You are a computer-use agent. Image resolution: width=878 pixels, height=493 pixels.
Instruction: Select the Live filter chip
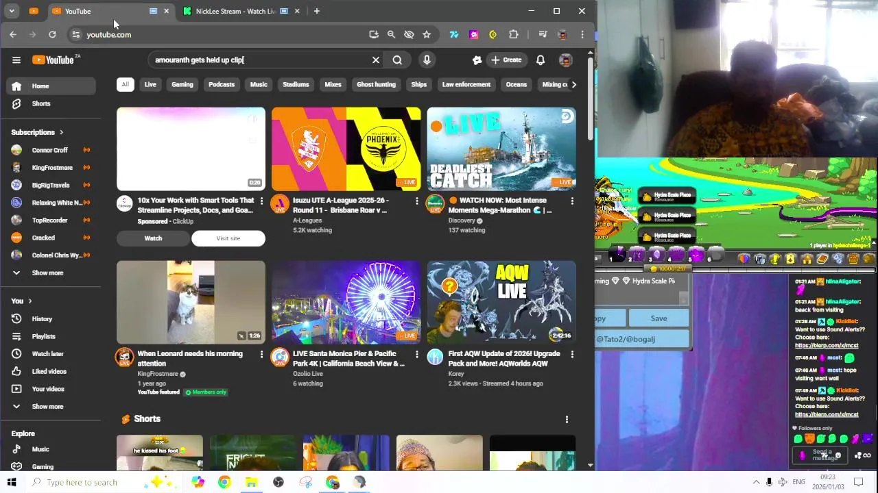coord(150,84)
